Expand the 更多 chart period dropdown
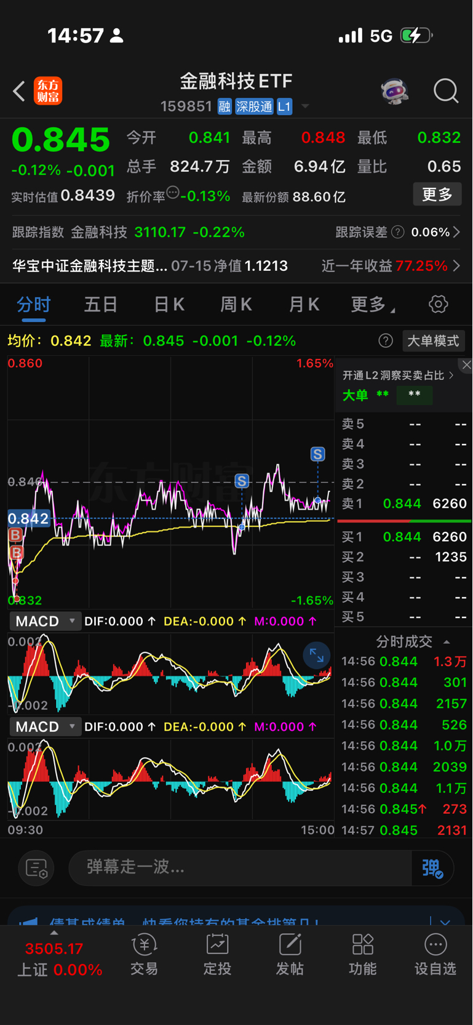Image resolution: width=473 pixels, height=1025 pixels. coord(373,304)
